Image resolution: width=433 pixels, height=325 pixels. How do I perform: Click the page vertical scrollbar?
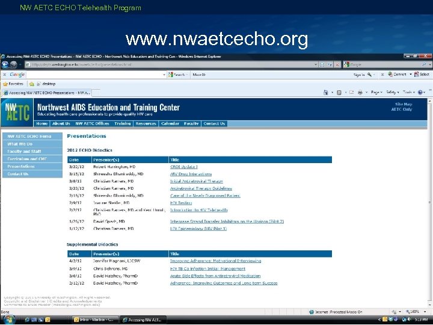pos(430,202)
